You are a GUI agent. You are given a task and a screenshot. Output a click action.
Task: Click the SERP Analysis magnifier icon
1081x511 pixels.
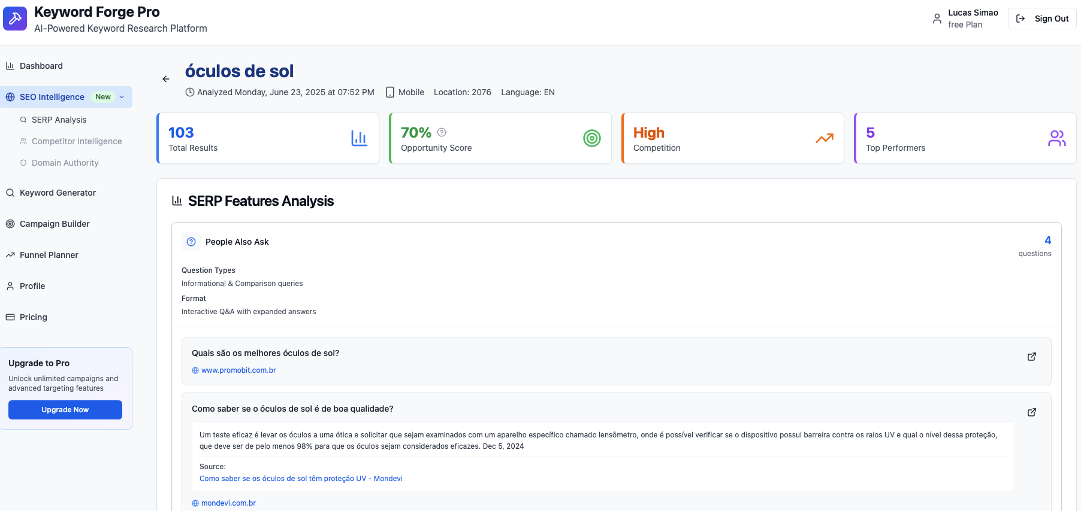point(23,120)
